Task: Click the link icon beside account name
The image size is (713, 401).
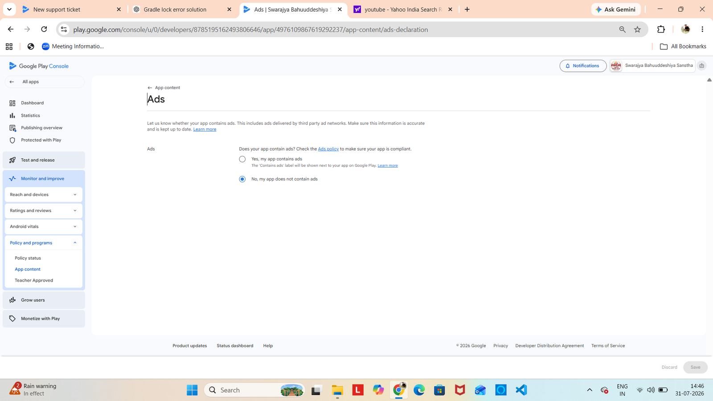Action: [x=702, y=65]
